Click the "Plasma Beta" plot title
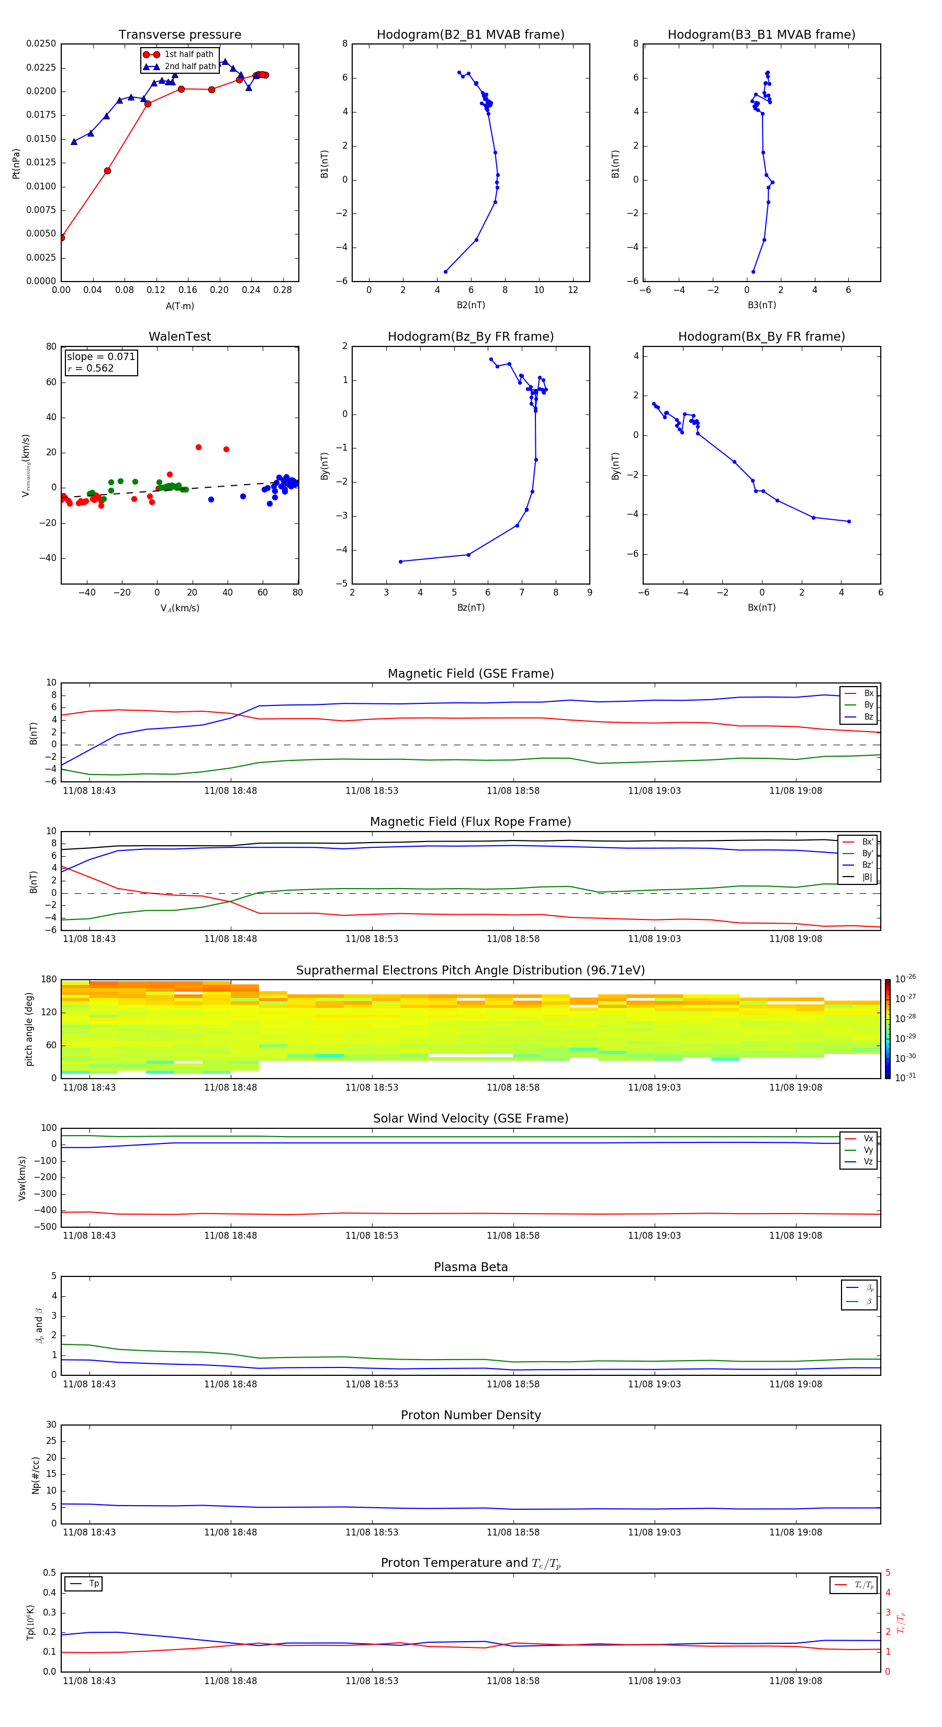 470,1267
